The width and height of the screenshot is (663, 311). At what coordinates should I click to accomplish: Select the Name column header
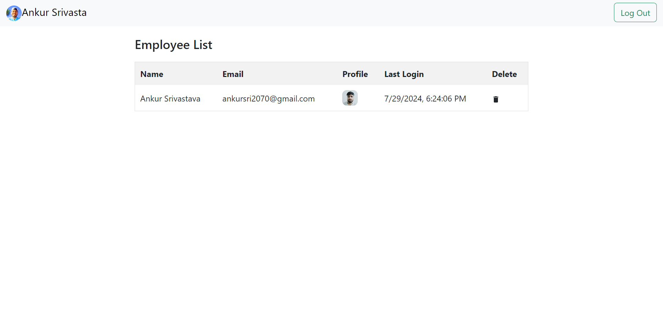(x=152, y=74)
